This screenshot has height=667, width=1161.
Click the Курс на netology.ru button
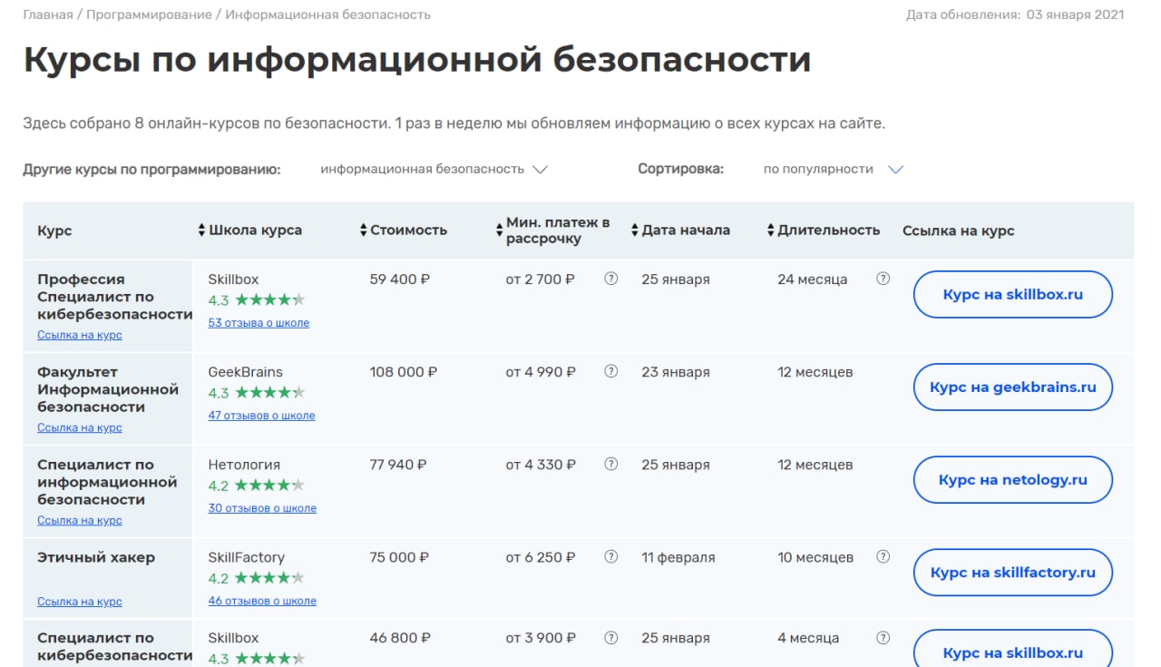tap(1012, 479)
